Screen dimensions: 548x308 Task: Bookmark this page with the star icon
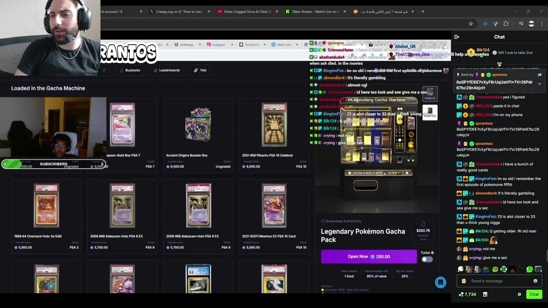pos(471,24)
